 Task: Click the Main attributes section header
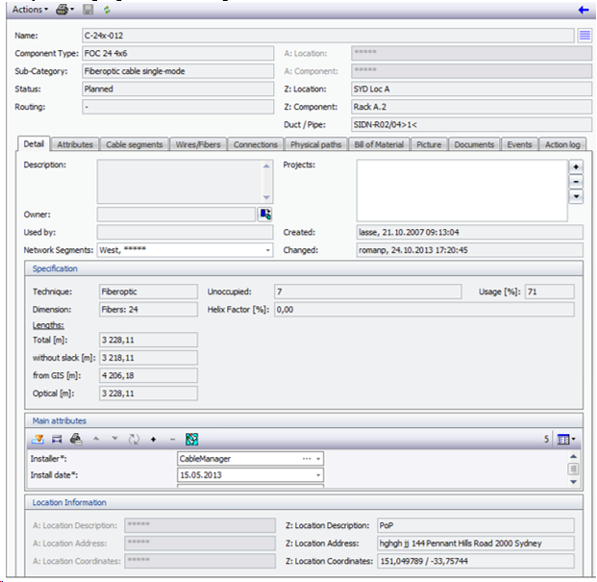[x=304, y=420]
